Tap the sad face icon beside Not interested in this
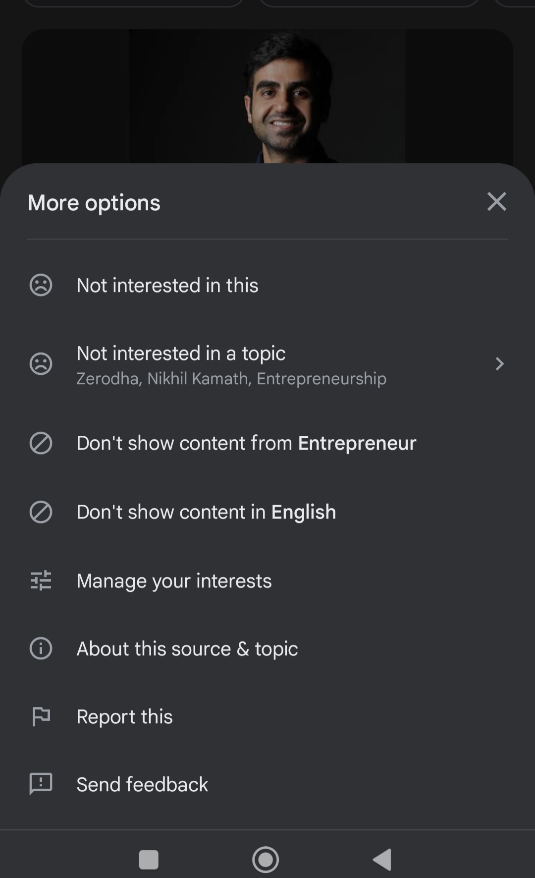Viewport: 535px width, 878px height. pos(41,285)
